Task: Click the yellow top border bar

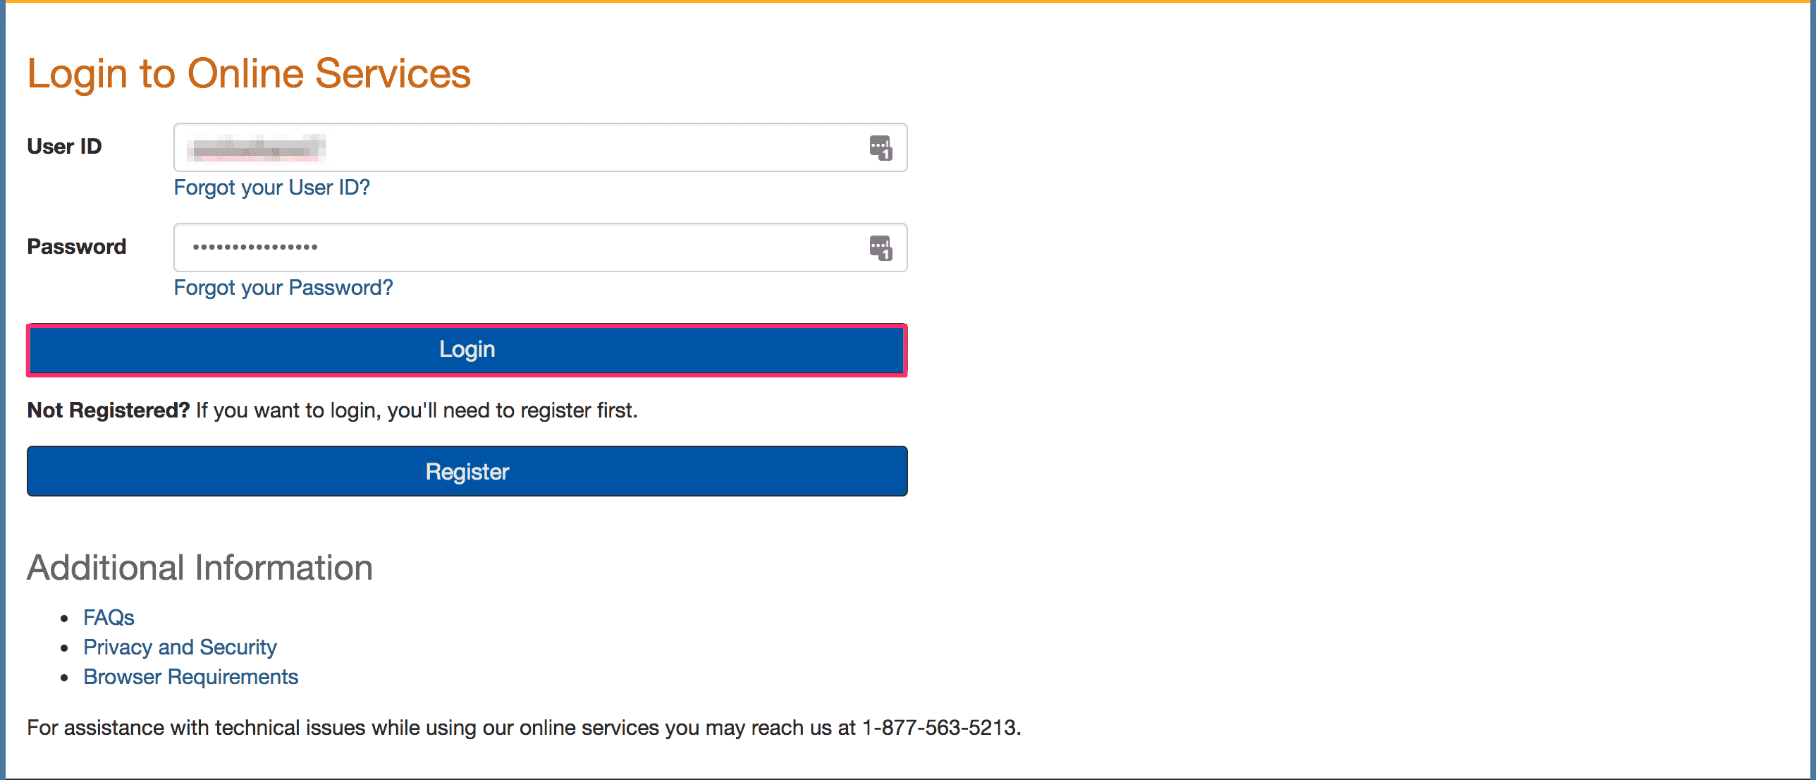Action: tap(908, 4)
